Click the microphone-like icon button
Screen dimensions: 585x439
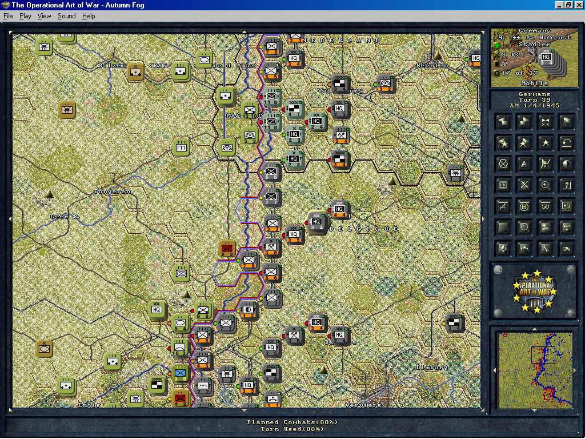tap(503, 249)
